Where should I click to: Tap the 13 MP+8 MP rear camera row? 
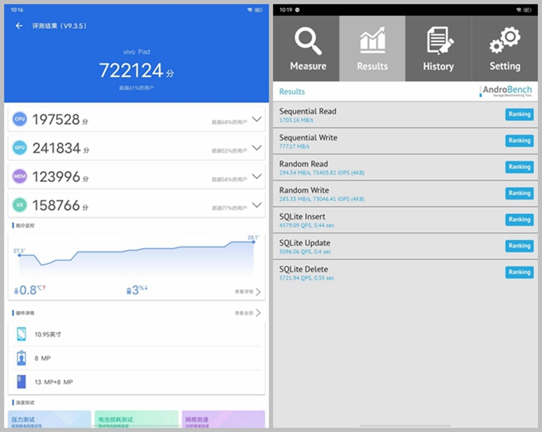point(137,382)
